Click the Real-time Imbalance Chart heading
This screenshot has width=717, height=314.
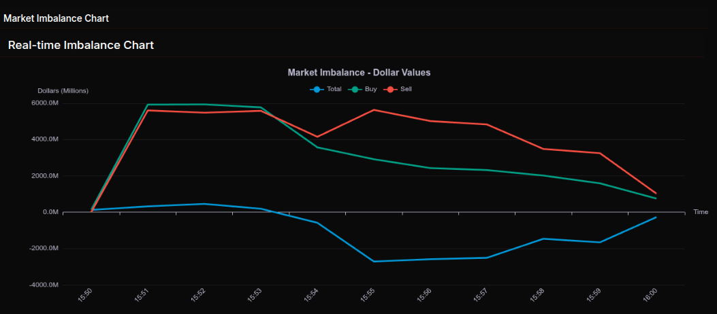click(80, 46)
